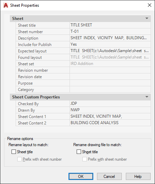155x184 pixels.
Task: Open Help for Sheet Properties
Action: (x=138, y=176)
